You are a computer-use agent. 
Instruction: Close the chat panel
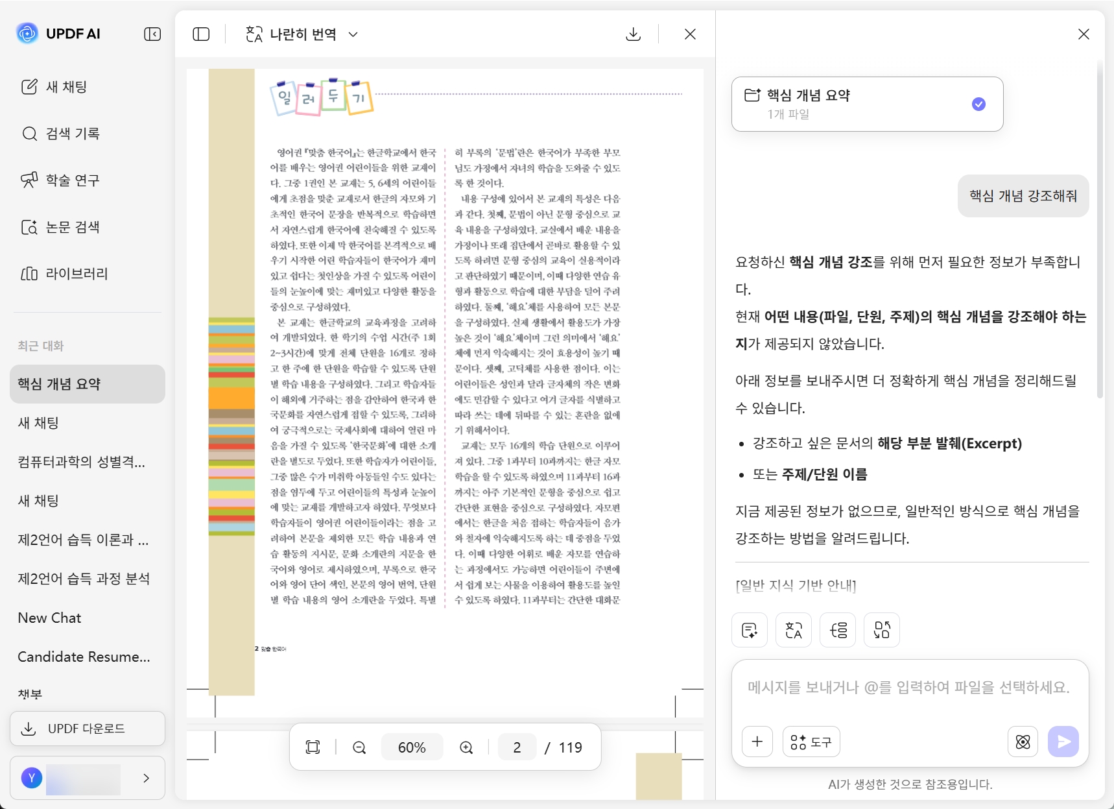(x=1084, y=34)
